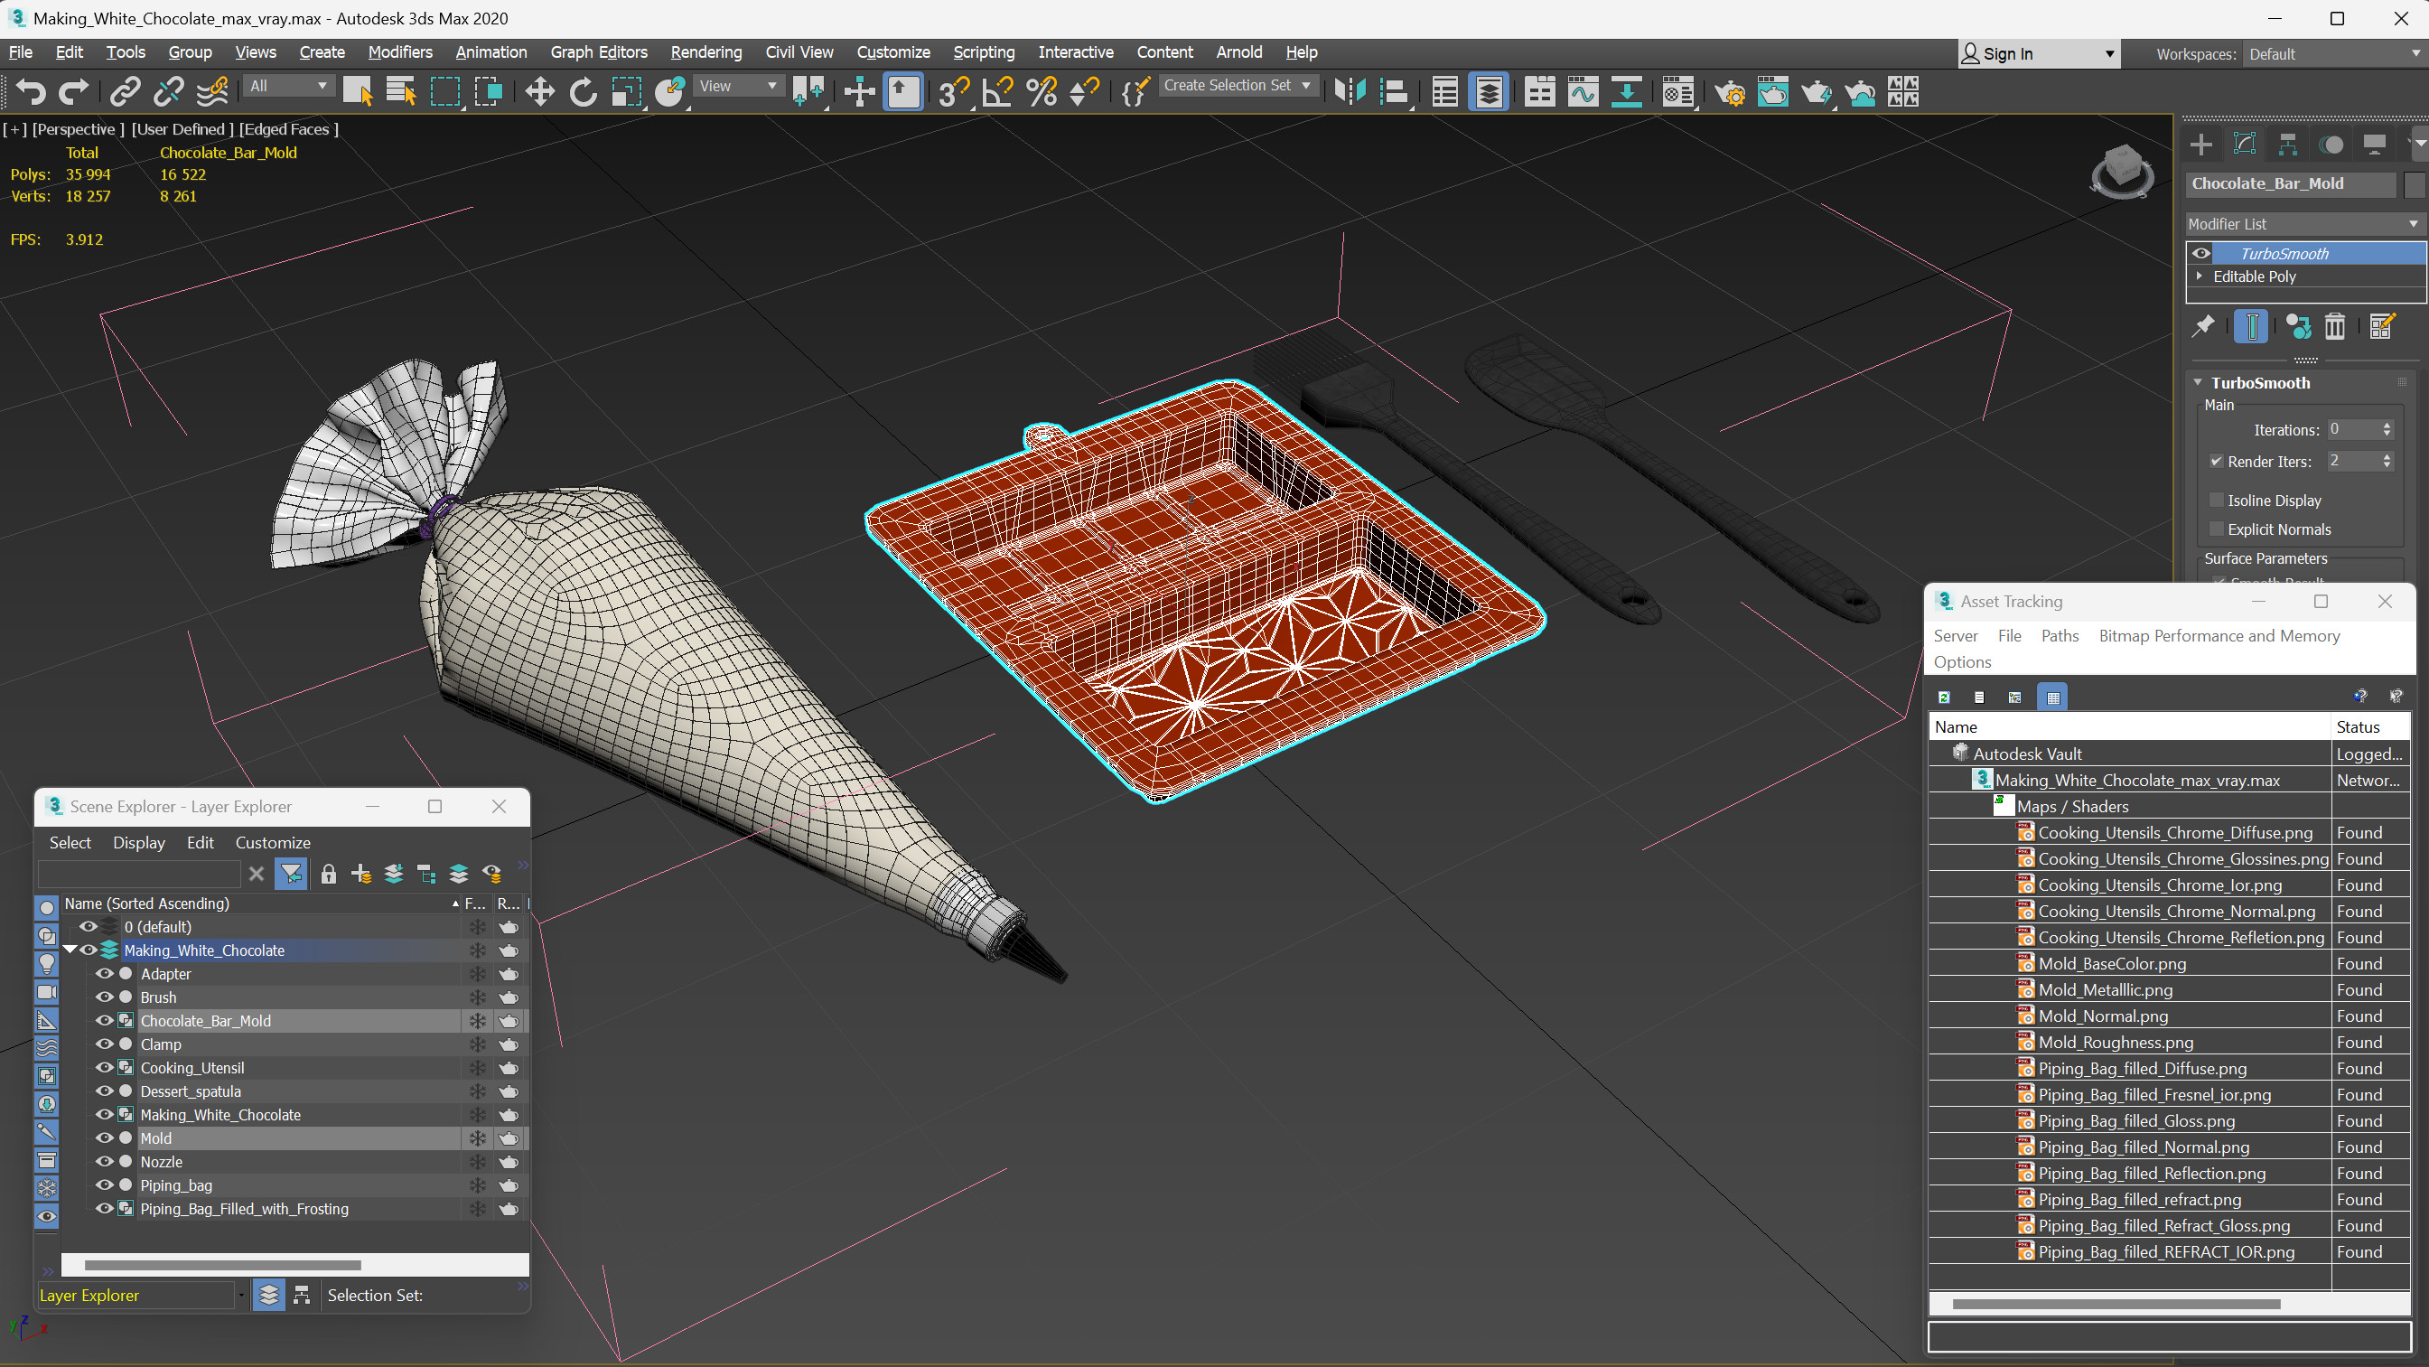Screen dimensions: 2429x1367
Task: Open the Rendering menu
Action: pyautogui.click(x=705, y=52)
